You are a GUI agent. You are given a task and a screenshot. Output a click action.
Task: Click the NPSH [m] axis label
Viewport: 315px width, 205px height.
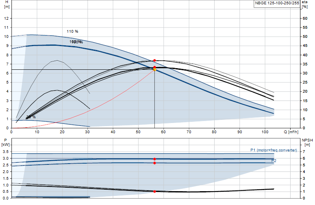pyautogui.click(x=307, y=142)
